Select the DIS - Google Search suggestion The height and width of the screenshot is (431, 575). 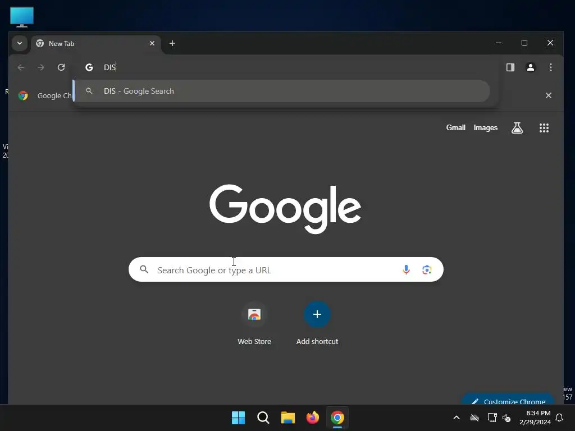coord(282,91)
